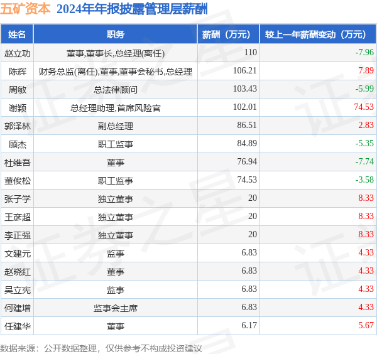Screen dimensions: 377x354
Task: Click the name cell 任建华
Action: point(18,326)
